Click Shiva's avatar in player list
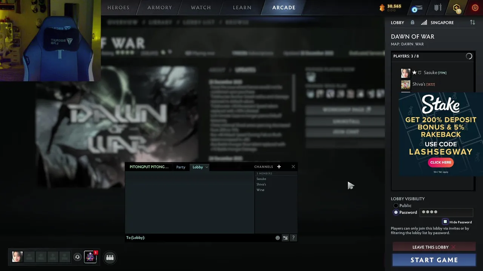The height and width of the screenshot is (271, 483). (406, 84)
